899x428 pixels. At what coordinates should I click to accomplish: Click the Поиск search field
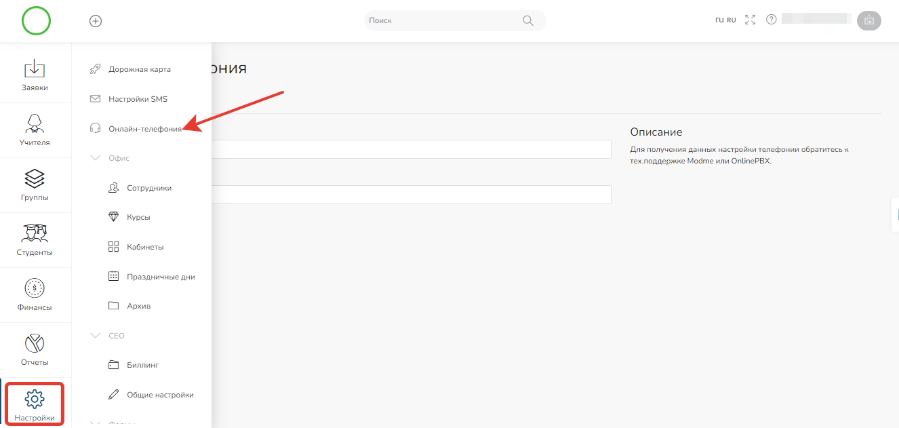click(444, 20)
